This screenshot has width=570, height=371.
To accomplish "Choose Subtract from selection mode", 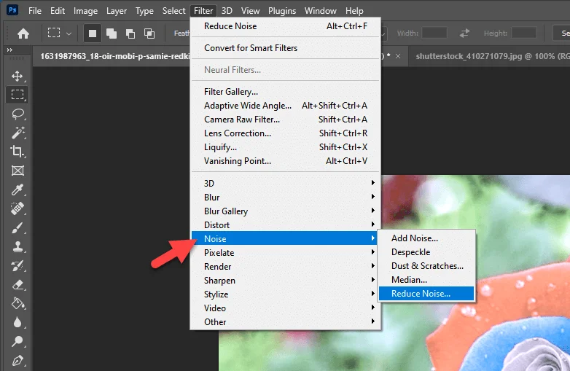I will click(x=130, y=34).
